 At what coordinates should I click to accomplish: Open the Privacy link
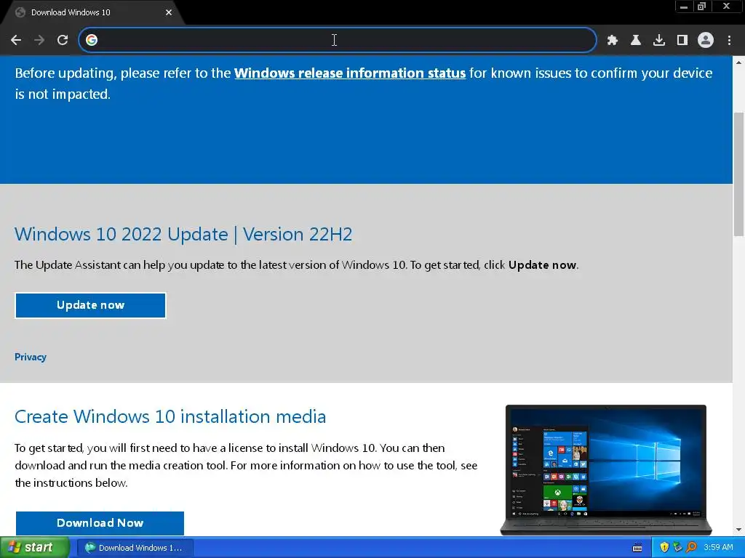tap(31, 357)
